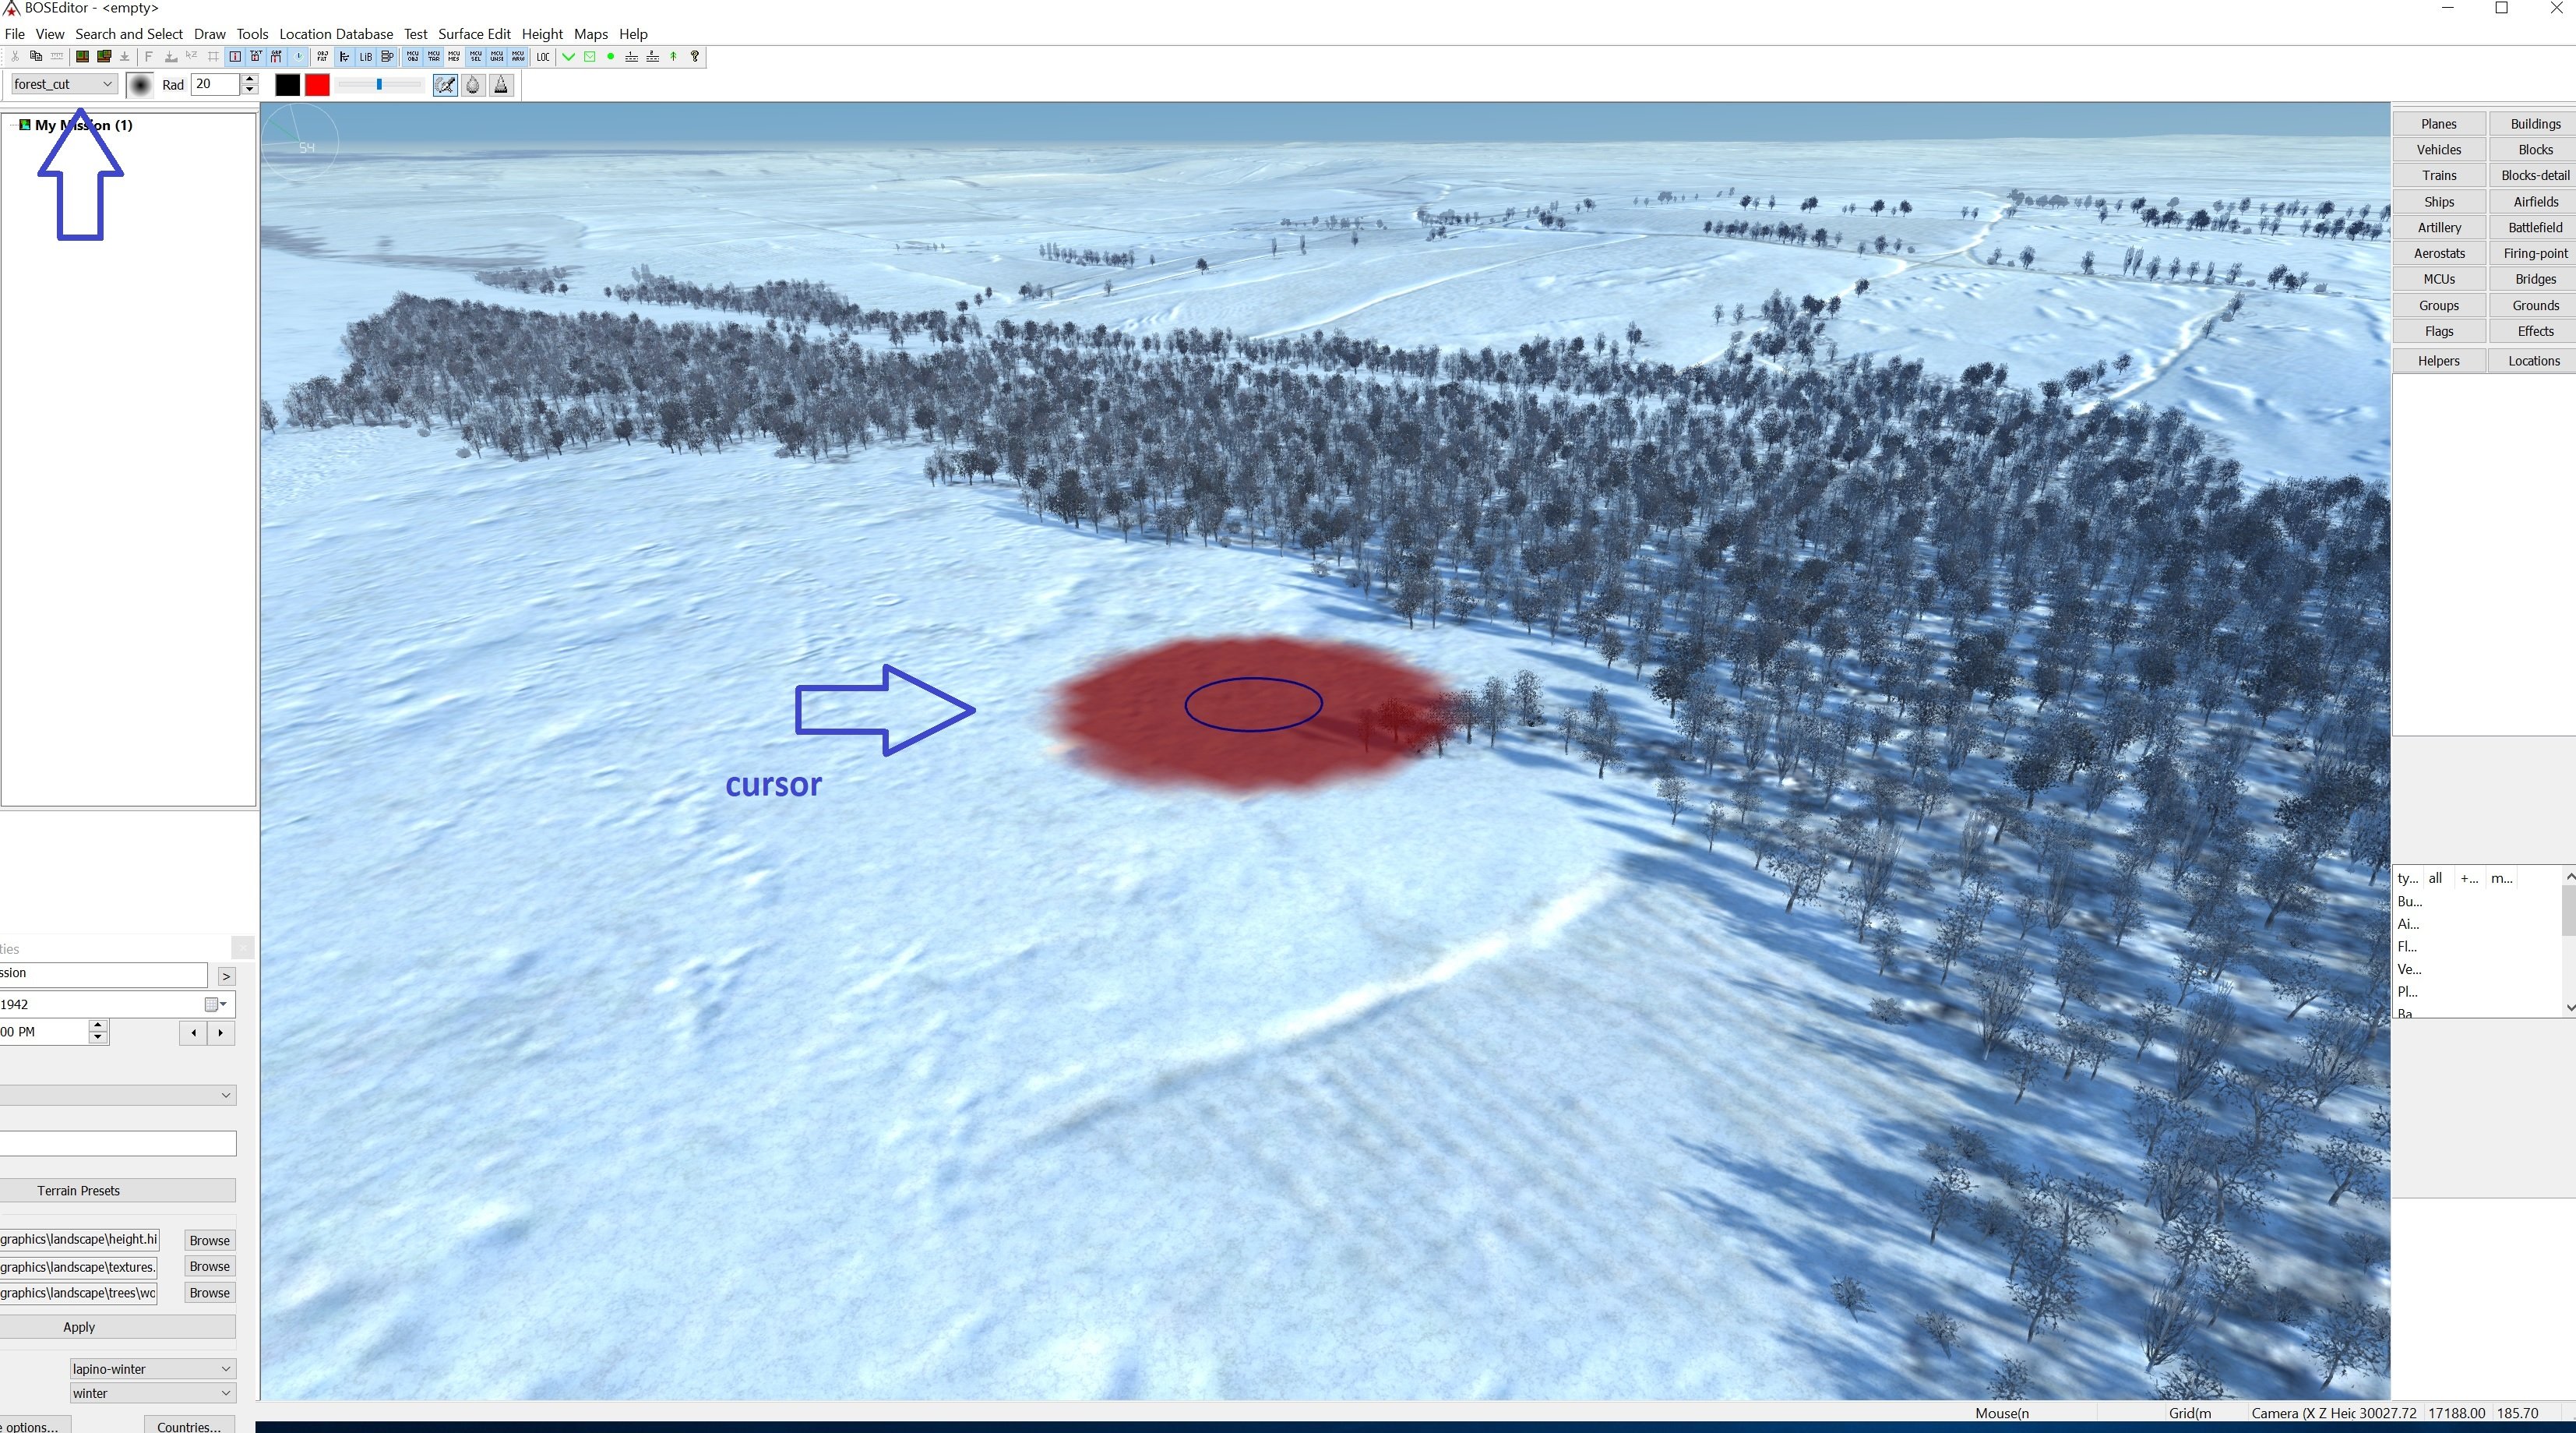Select the paint brush surface tool
Image resolution: width=2576 pixels, height=1433 pixels.
click(x=445, y=85)
